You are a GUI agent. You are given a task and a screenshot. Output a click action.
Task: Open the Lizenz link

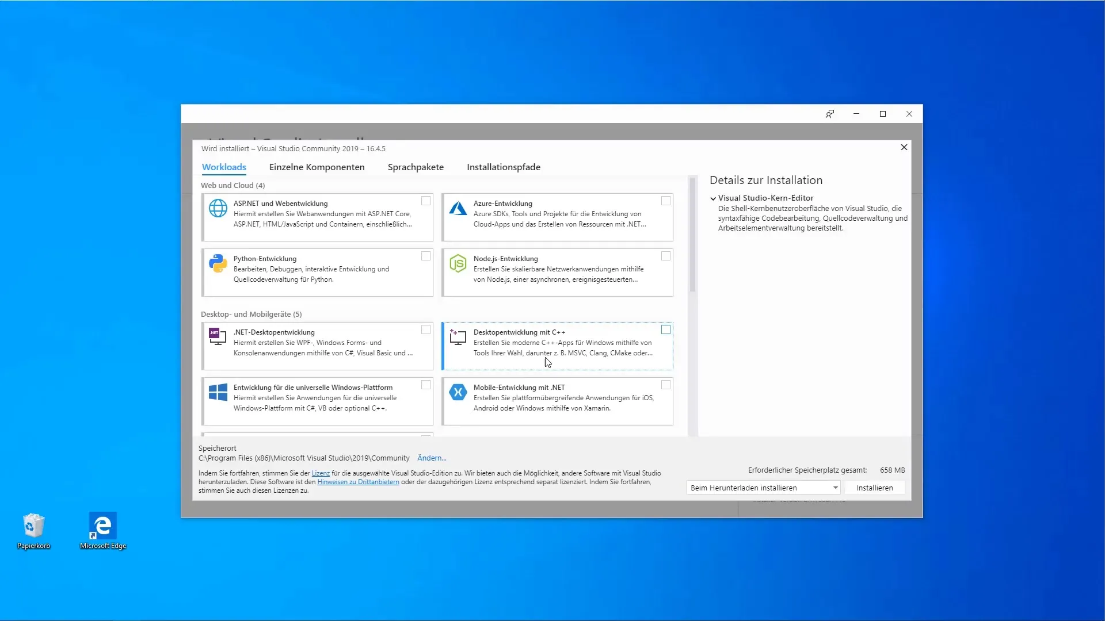(x=321, y=473)
